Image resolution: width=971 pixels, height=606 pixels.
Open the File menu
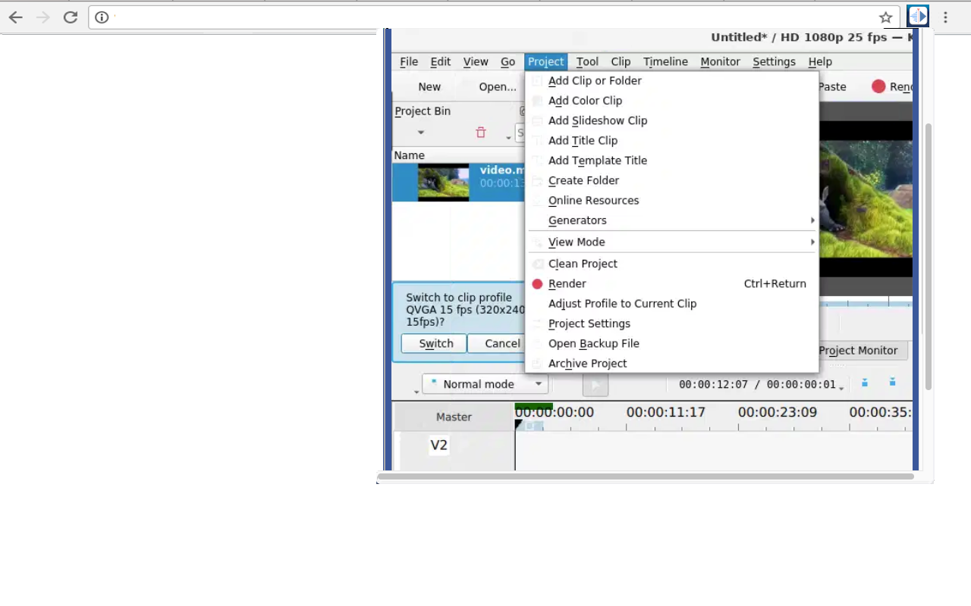pyautogui.click(x=409, y=62)
